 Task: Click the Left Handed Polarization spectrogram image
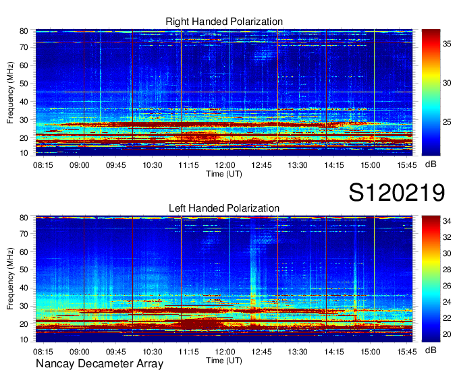224,279
